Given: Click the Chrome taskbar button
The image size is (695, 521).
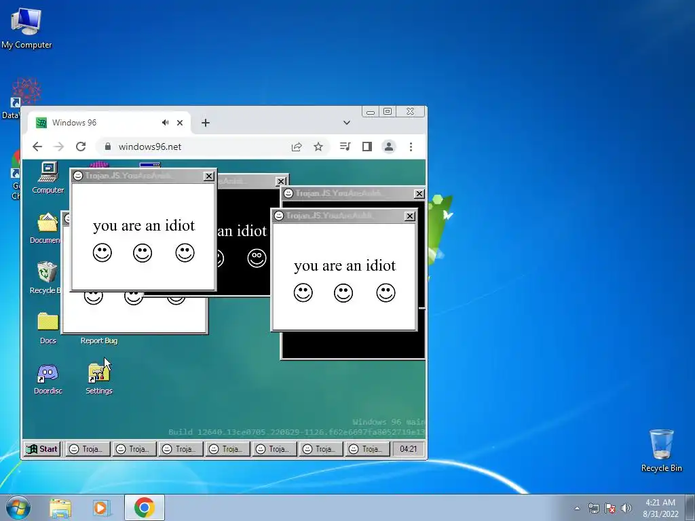Looking at the screenshot, I should tap(145, 507).
